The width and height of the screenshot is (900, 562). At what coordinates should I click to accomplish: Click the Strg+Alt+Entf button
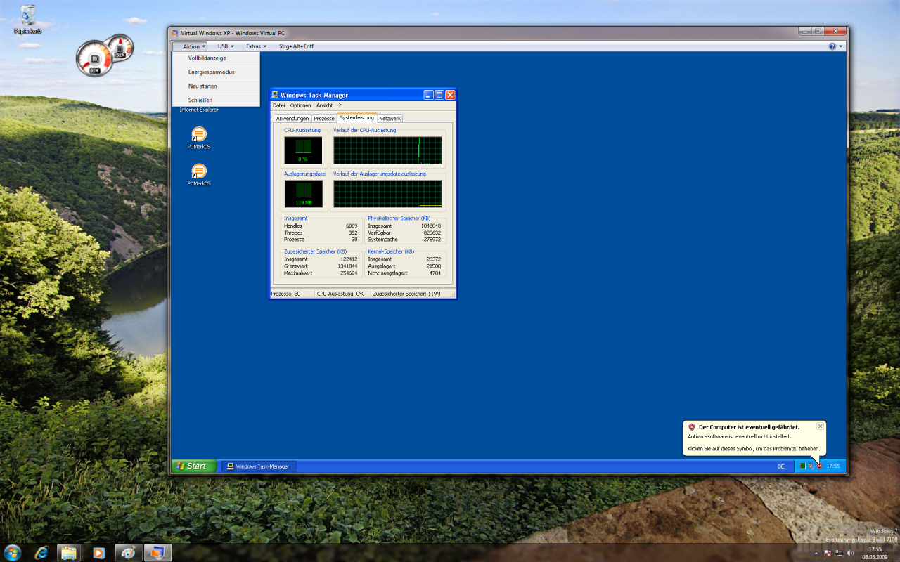[296, 46]
